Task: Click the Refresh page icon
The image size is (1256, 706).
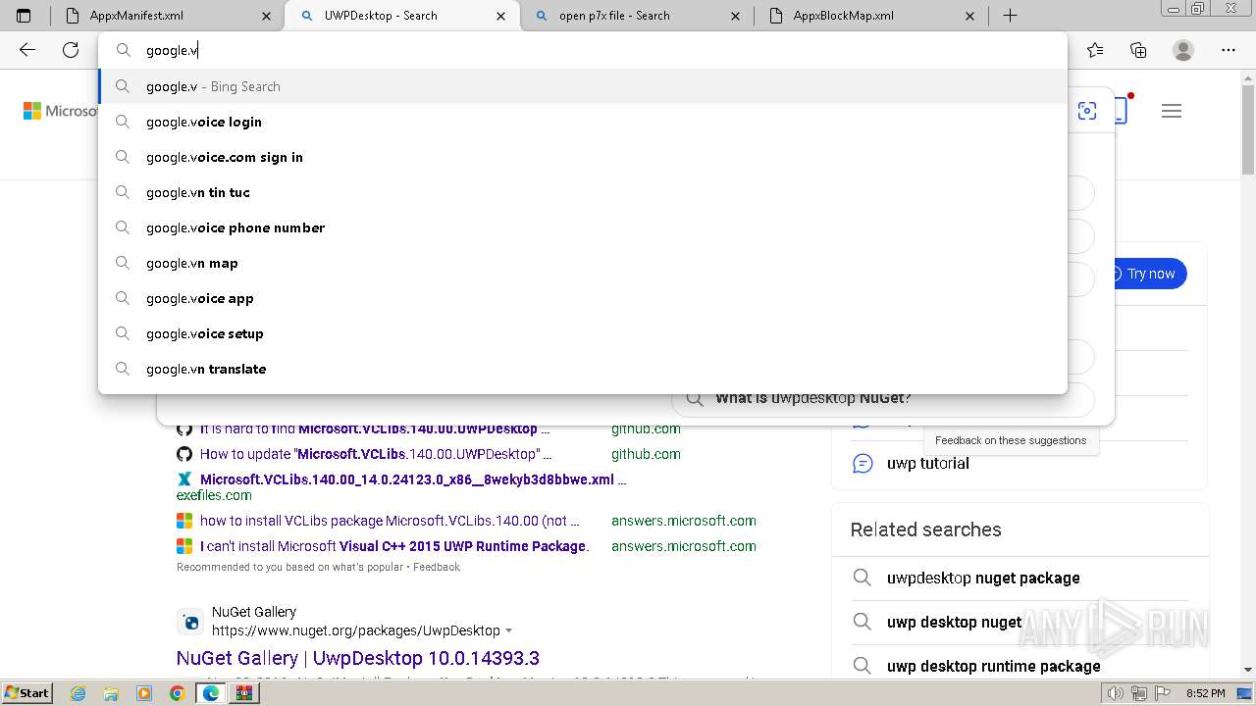Action: [x=71, y=50]
